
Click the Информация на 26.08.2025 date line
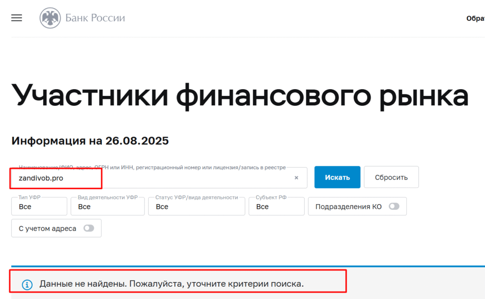[x=90, y=141]
